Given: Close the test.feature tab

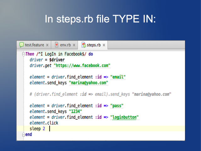Looking at the screenshot, I should pos(47,45).
